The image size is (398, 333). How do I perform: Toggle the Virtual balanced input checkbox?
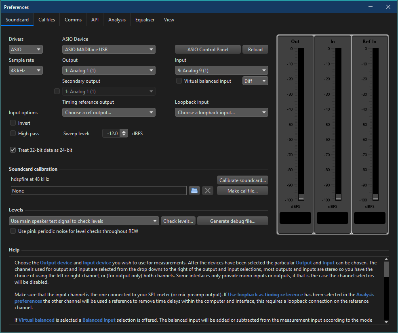pos(179,81)
